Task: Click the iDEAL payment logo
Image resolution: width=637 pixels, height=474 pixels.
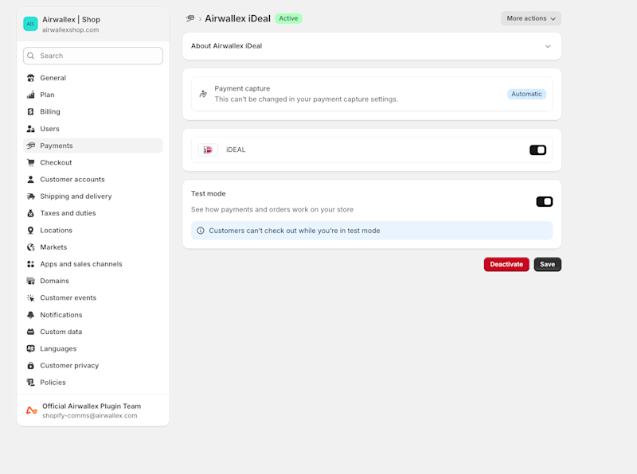Action: pos(208,150)
